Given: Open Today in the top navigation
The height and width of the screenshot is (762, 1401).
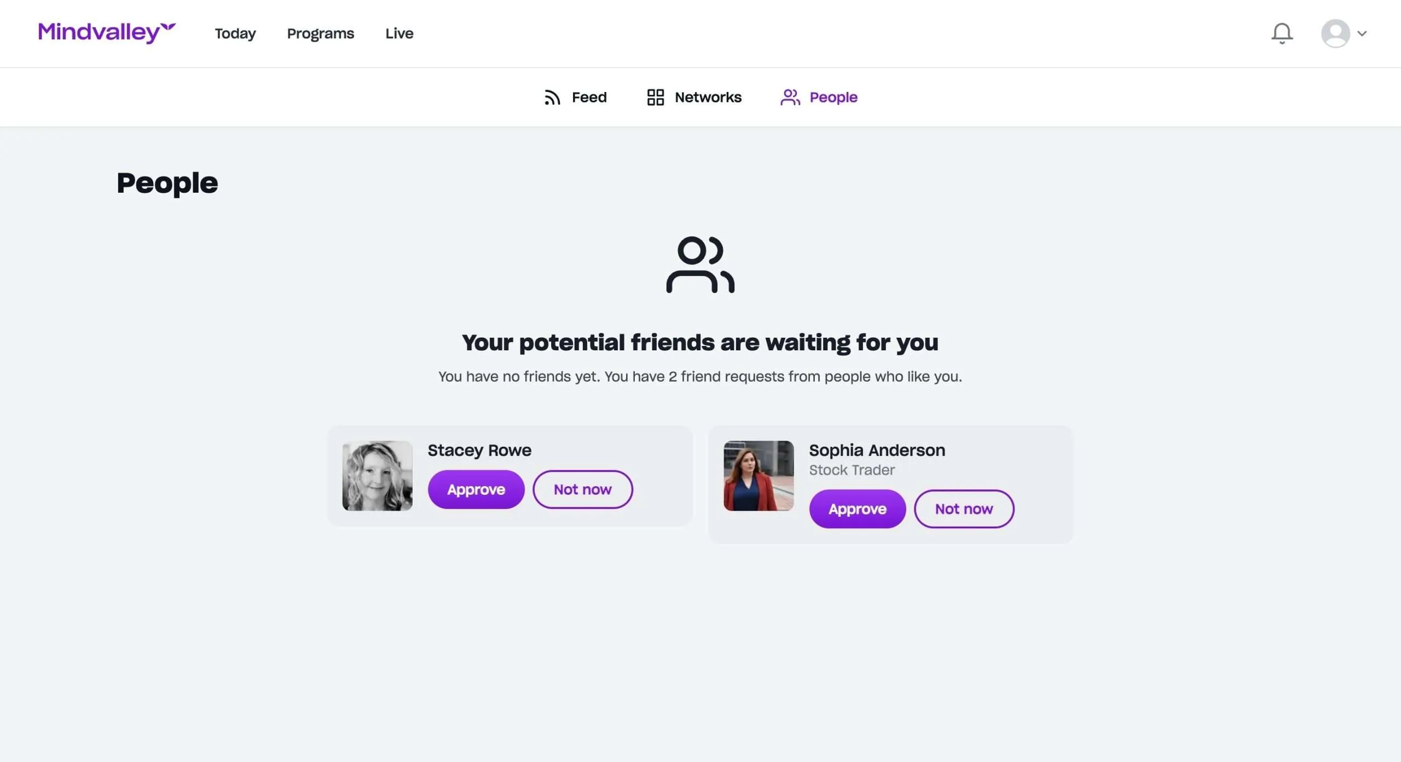Looking at the screenshot, I should click(235, 33).
